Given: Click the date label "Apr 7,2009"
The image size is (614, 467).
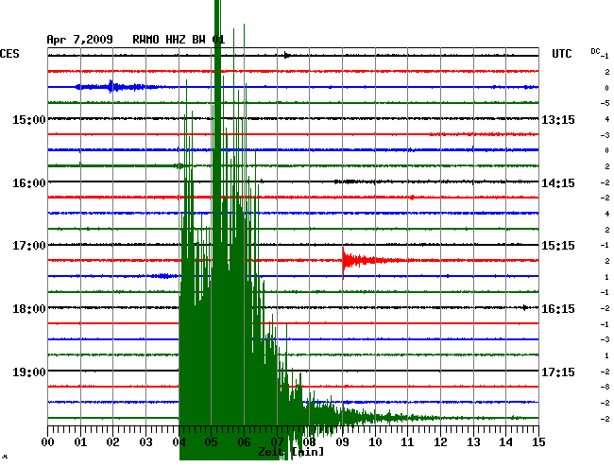Looking at the screenshot, I should pos(79,40).
